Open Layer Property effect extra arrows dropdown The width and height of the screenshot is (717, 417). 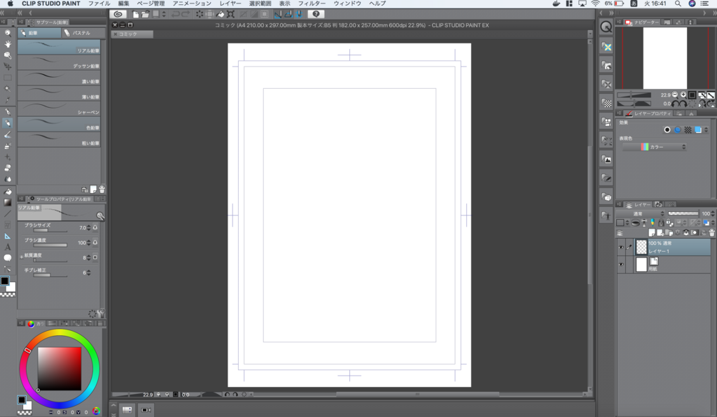[x=706, y=129]
